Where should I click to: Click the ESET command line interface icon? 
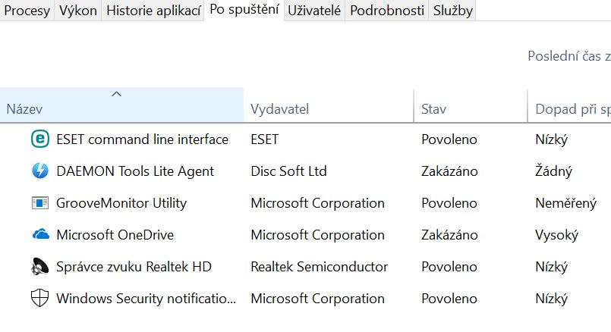coord(39,139)
